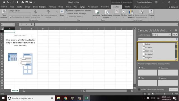
Task: Expand the Name Box dropdown
Action: coord(13,24)
